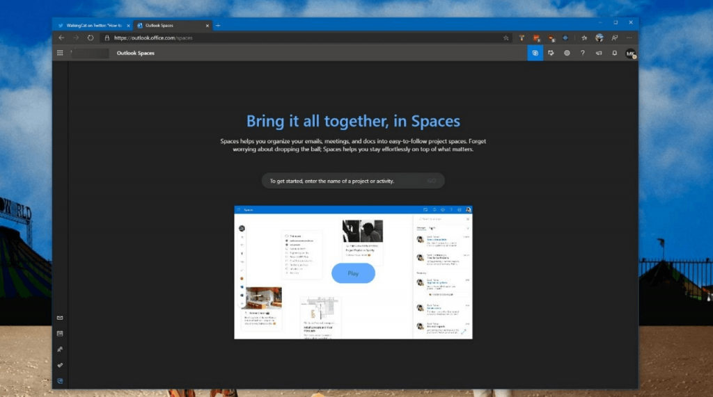Open the MK account manager avatar
The width and height of the screenshot is (713, 397).
[x=630, y=54]
